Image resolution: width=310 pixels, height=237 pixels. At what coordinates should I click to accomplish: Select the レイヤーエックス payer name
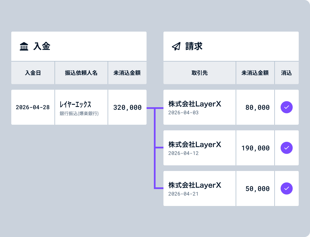(75, 105)
